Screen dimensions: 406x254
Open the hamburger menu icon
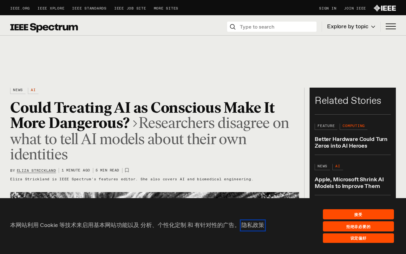pyautogui.click(x=391, y=27)
